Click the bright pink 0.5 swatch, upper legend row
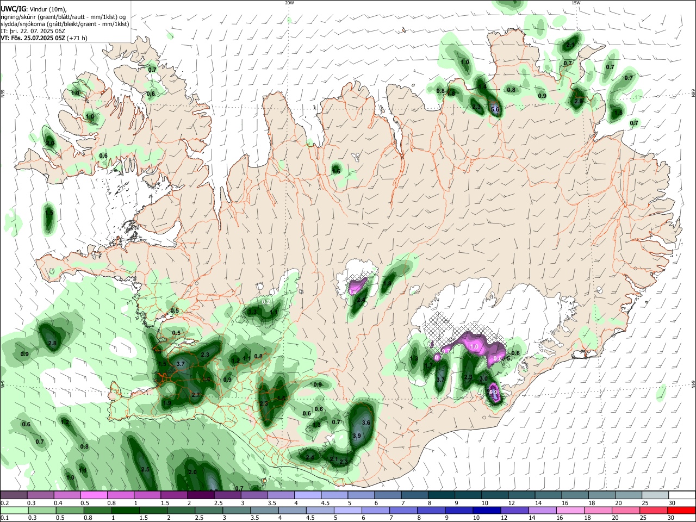 click(x=94, y=495)
